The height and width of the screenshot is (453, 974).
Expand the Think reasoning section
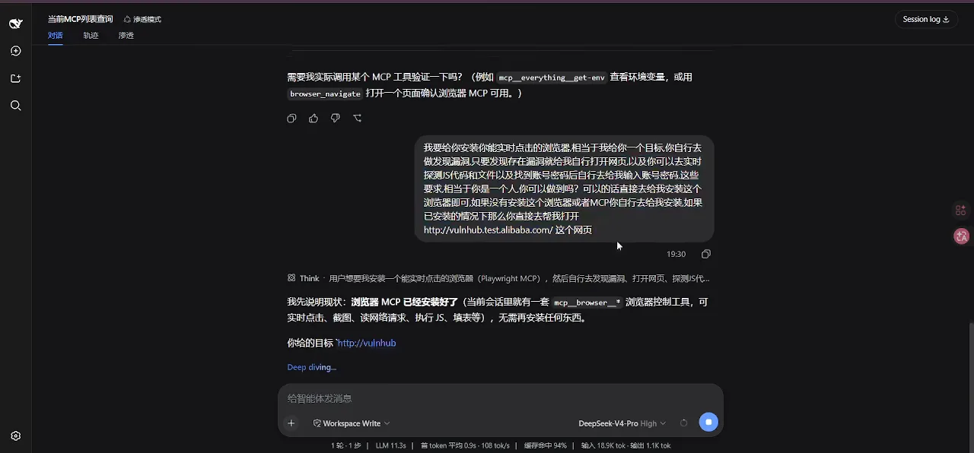[x=498, y=278]
